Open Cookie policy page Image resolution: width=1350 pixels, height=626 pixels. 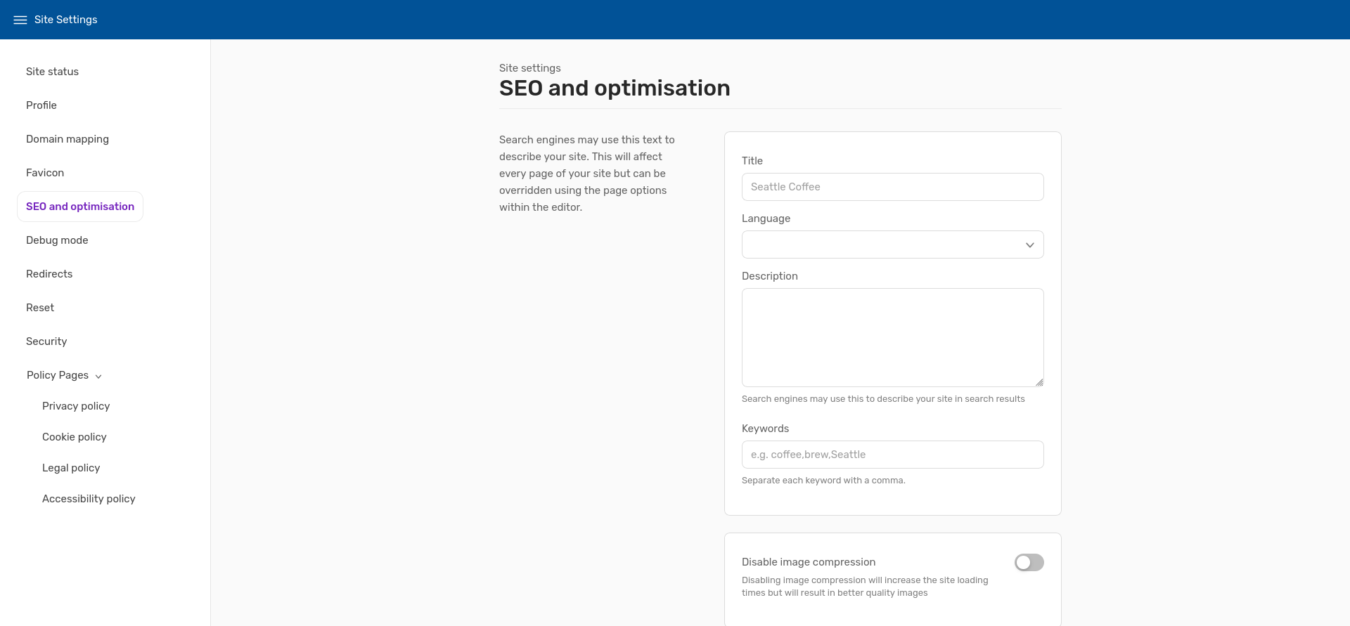(75, 437)
